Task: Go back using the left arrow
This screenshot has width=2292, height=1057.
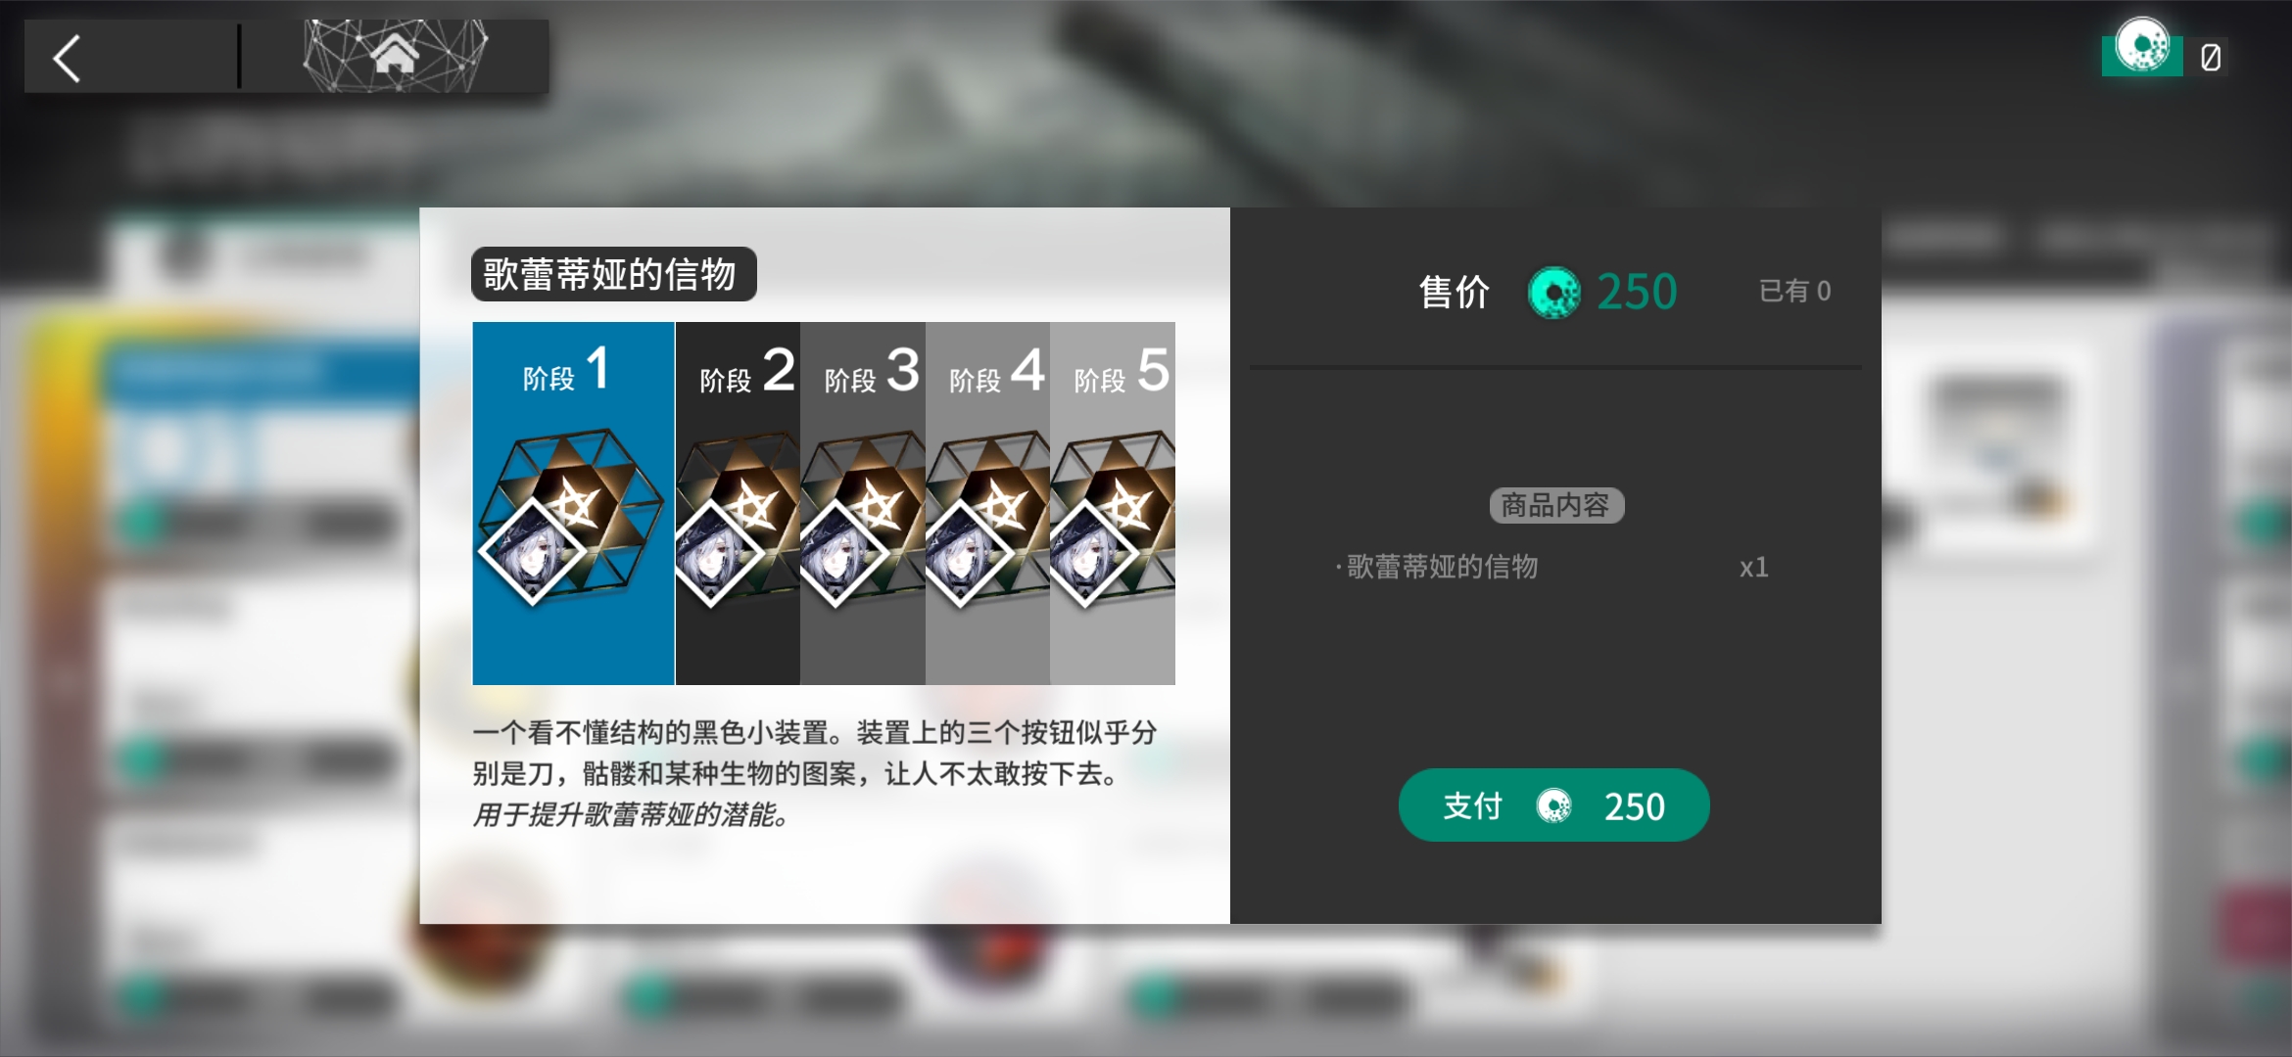Action: 67,58
